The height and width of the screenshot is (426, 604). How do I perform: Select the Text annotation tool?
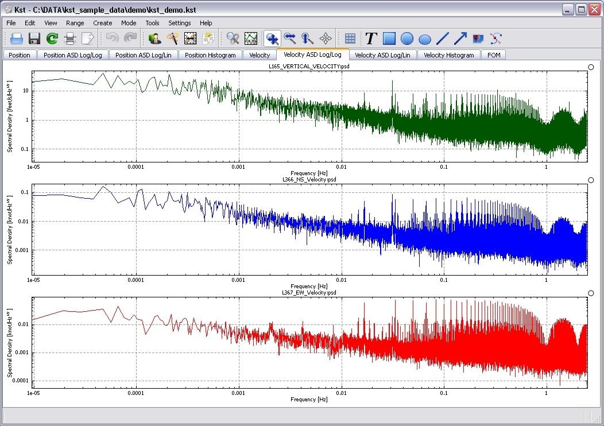click(x=371, y=38)
